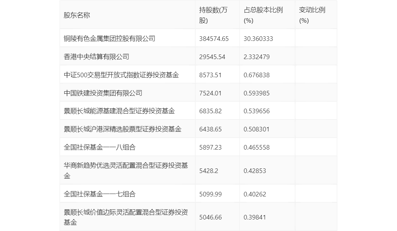Viewport: 397px width, 231px height.
Task: Select 景顺长城价值边际灵活配置混合型证券投资基金 row name
Action: click(x=126, y=217)
